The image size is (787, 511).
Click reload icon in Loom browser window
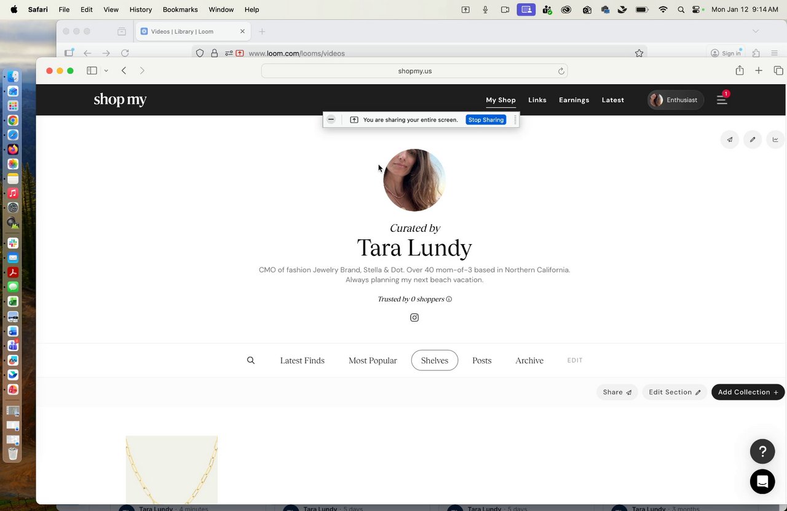click(x=125, y=53)
